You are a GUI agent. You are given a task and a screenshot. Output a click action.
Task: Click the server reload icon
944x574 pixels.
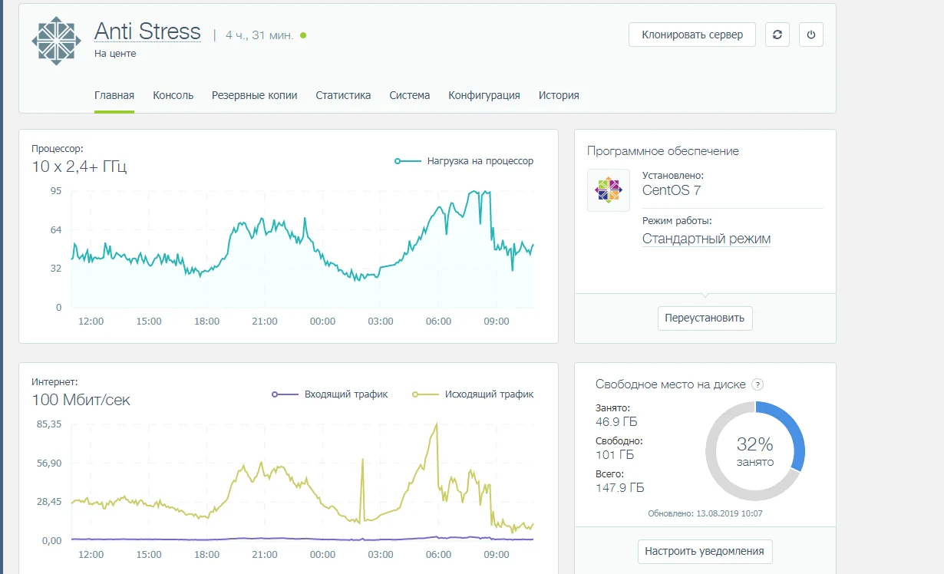click(777, 35)
